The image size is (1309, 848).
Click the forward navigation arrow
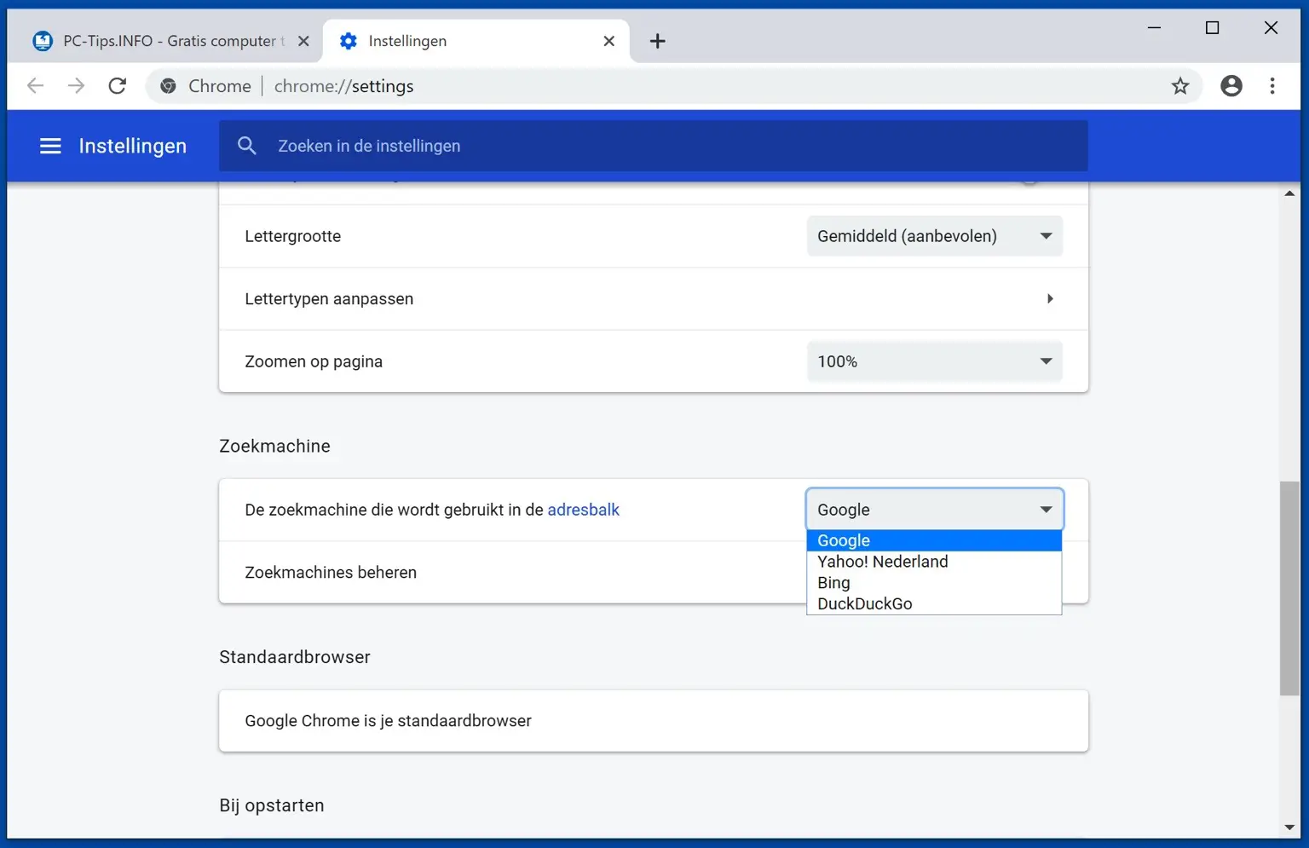[76, 85]
